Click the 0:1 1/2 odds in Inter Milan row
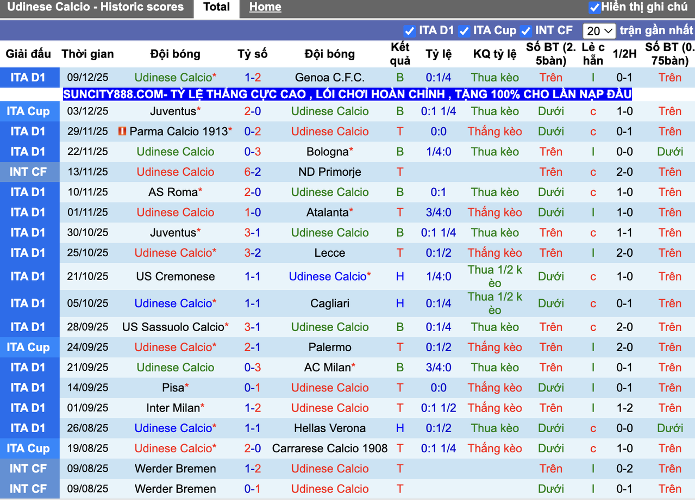This screenshot has height=500, width=695. click(439, 408)
